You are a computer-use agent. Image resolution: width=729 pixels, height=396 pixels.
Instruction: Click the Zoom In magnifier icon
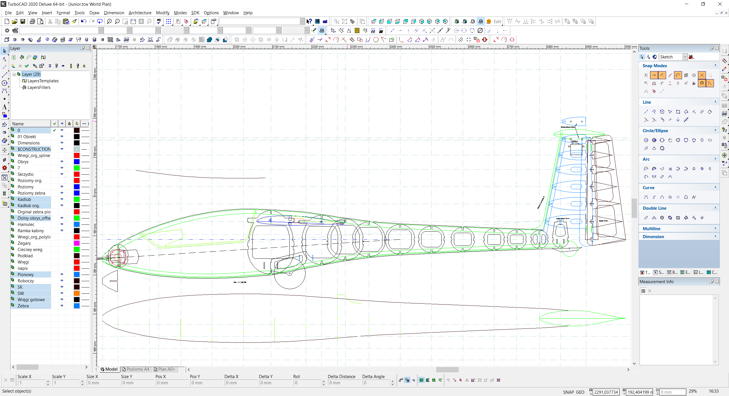pyautogui.click(x=109, y=21)
